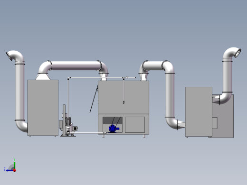Select the pump assembly beside the left cabinet
247x185 pixels.
pyautogui.click(x=68, y=125)
